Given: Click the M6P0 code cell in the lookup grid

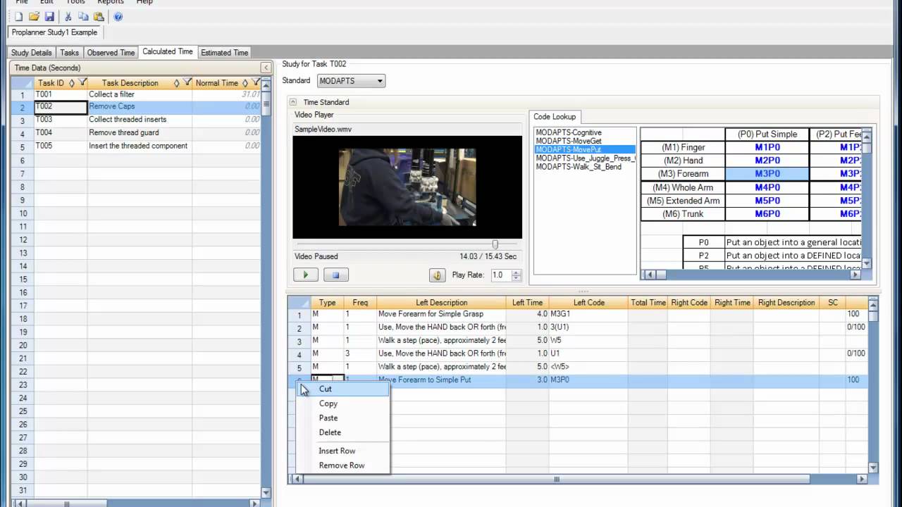Looking at the screenshot, I should point(767,214).
